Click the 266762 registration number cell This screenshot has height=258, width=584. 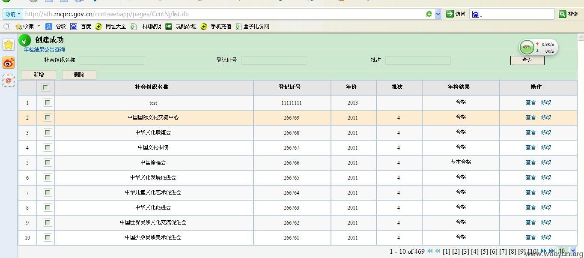pyautogui.click(x=292, y=222)
